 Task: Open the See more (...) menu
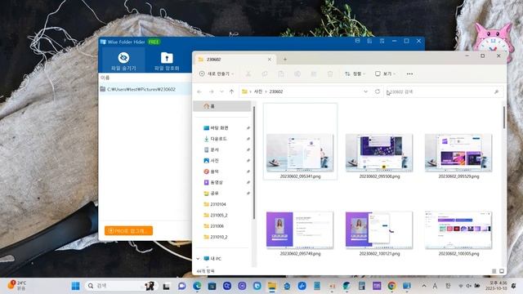click(x=409, y=73)
